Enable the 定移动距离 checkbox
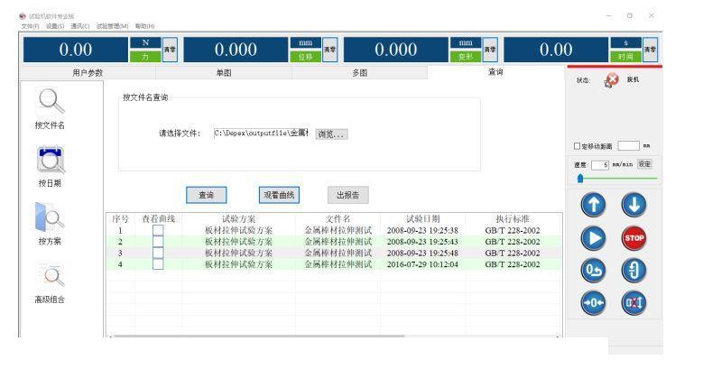Screen dimensions: 703x369 (577, 146)
